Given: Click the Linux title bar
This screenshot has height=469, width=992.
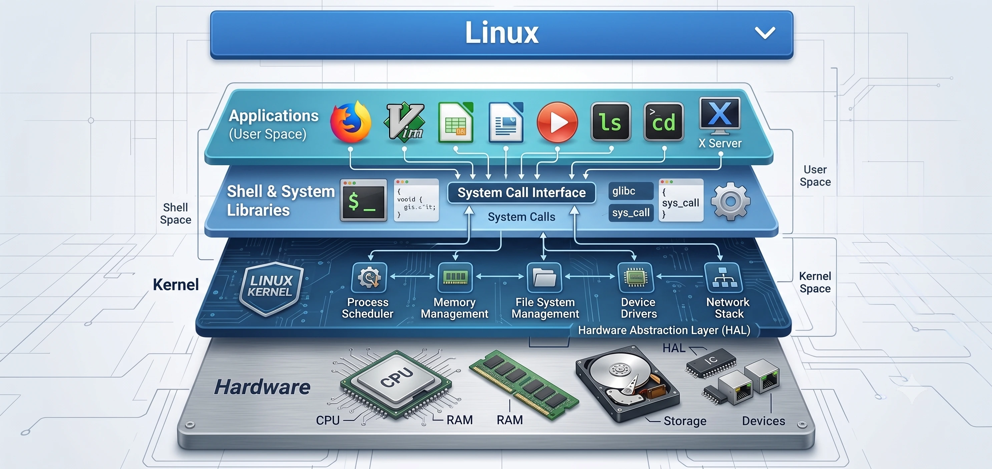Looking at the screenshot, I should point(502,35).
